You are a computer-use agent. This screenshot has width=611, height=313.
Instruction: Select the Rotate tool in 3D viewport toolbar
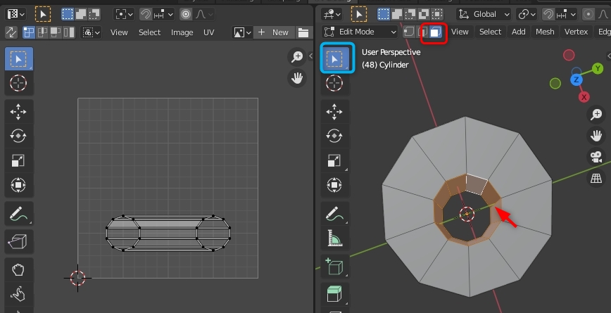coord(334,136)
